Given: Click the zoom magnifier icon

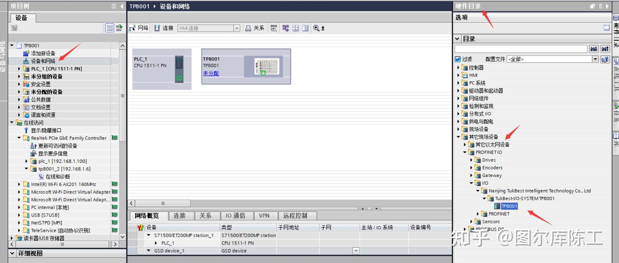Looking at the screenshot, I should (x=316, y=28).
